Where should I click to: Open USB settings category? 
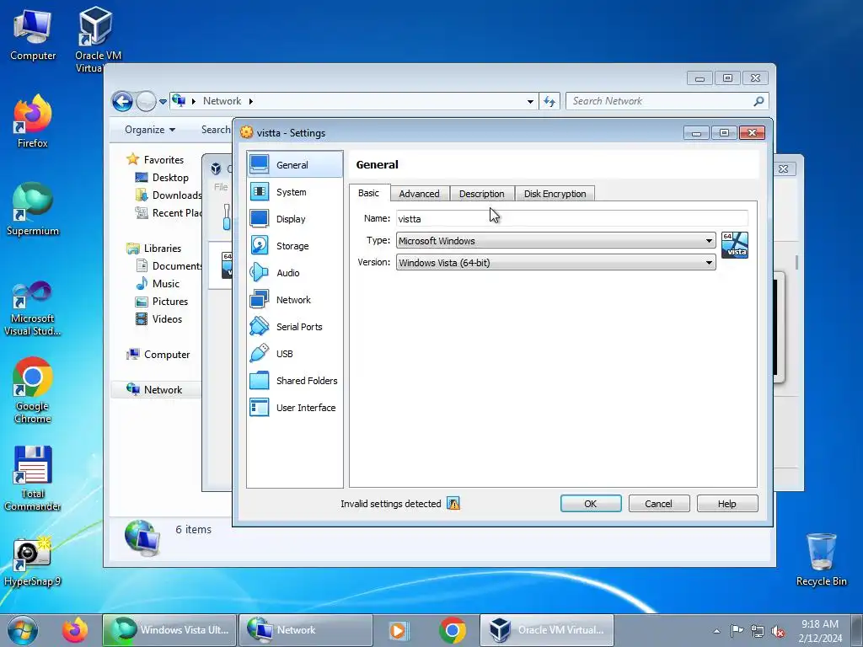click(294, 354)
